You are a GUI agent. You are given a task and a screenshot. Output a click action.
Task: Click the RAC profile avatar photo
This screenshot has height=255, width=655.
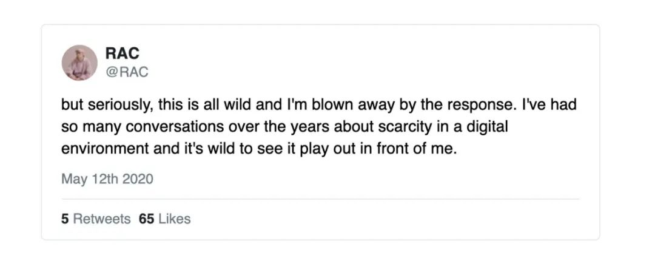pos(79,63)
